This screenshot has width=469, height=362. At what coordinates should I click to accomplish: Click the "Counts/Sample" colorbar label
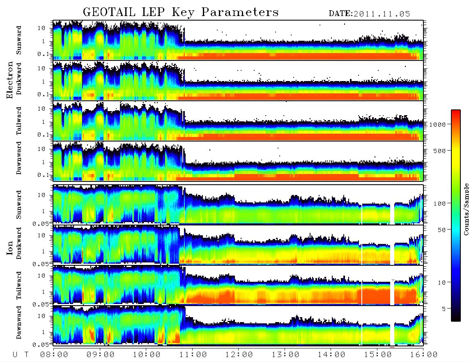466,209
